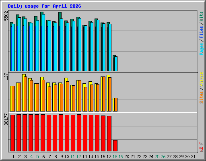The width and height of the screenshot is (206, 161).
Task: Click the orange sites bar for day 10
Action: [68, 96]
